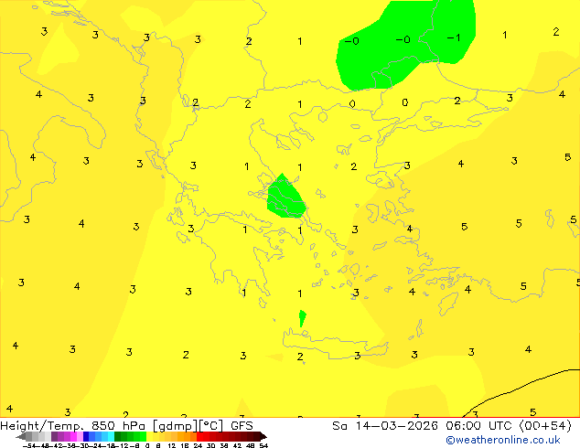Screen dimensions: 580x448
Task: Click the "24" legend scale value
Action: coord(198,445)
